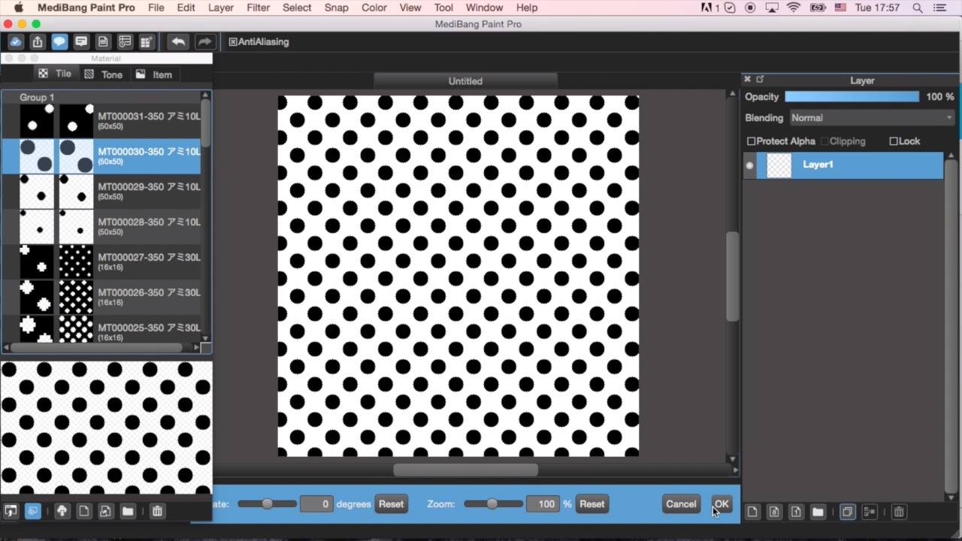Click the list with clock toolbar icon

point(125,42)
